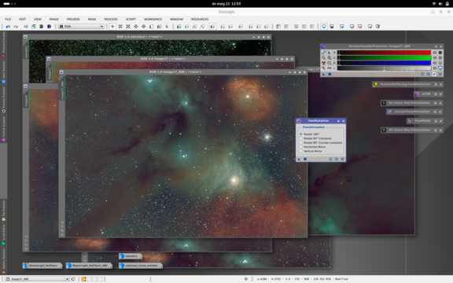This screenshot has height=283, width=453.
Task: Select Rotate 90° Counter-clockwise radio button
Action: pos(300,142)
